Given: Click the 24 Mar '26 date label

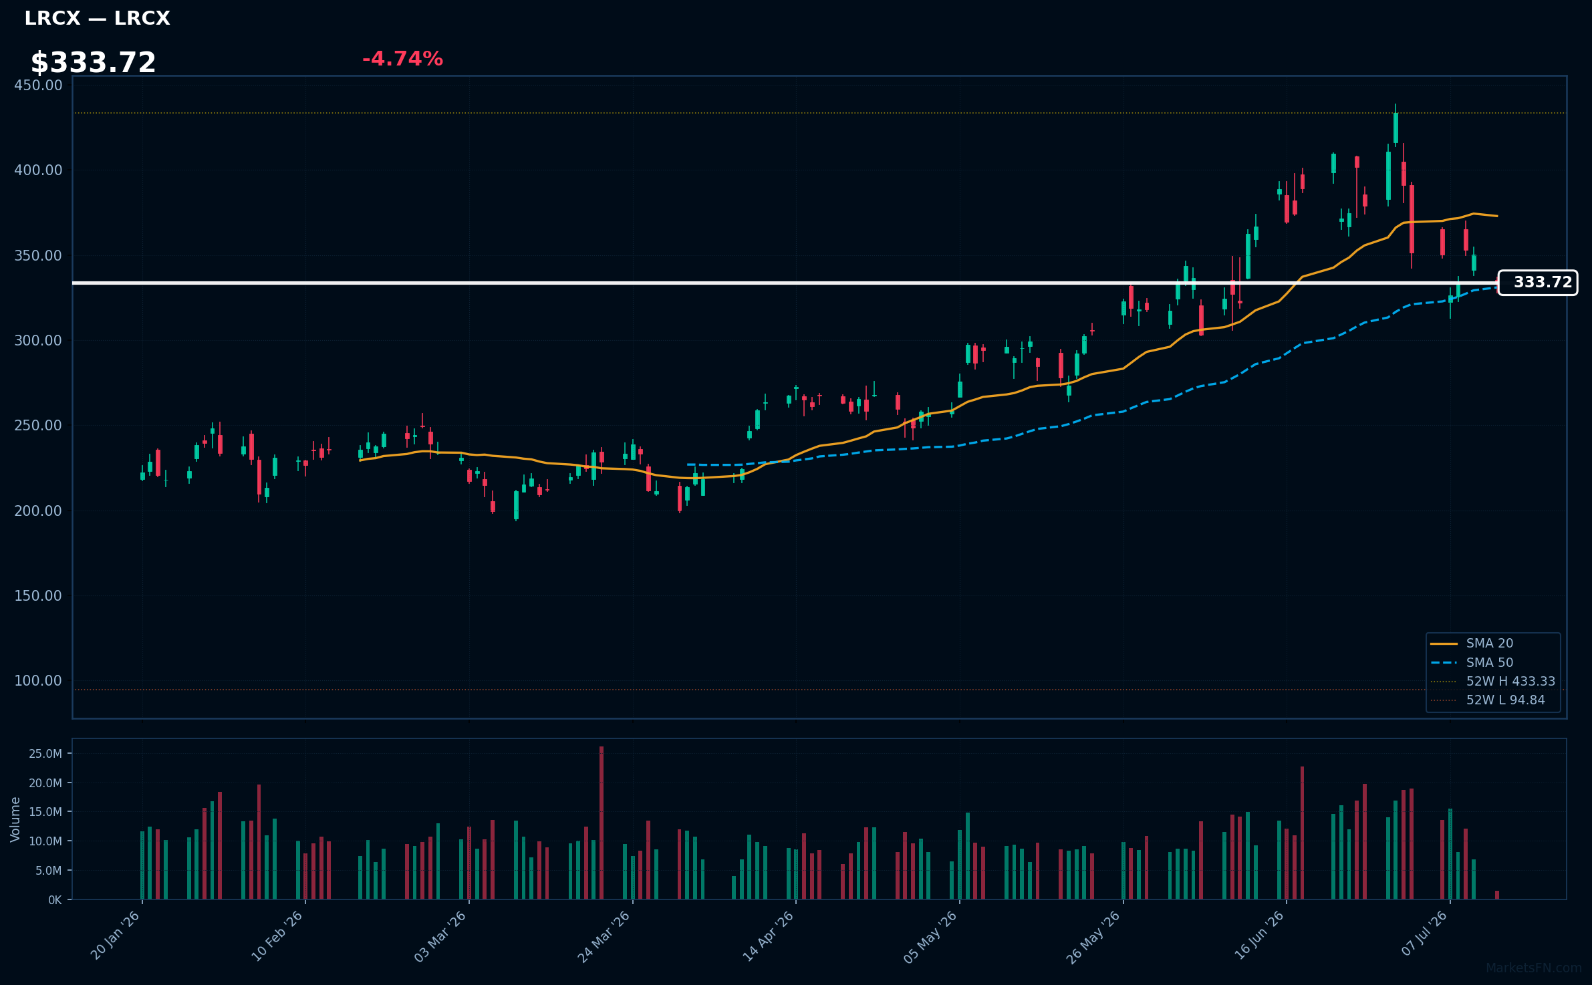Looking at the screenshot, I should [x=604, y=937].
